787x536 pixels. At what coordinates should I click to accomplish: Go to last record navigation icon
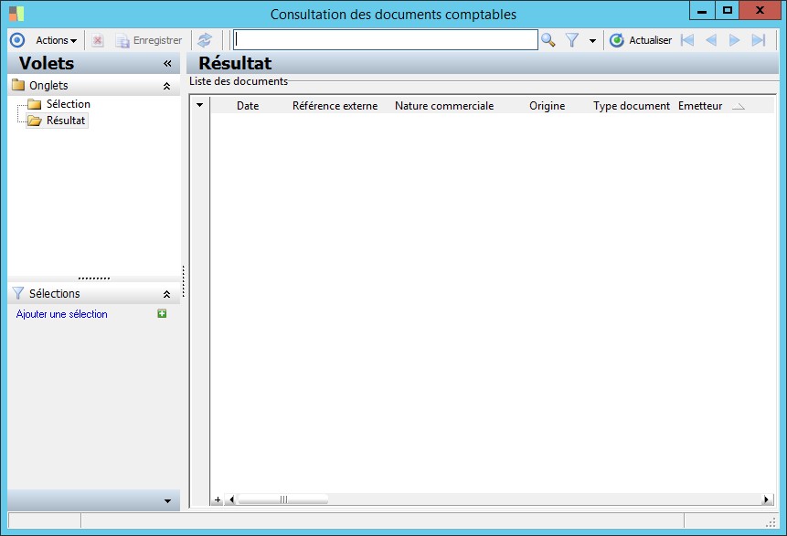click(759, 40)
